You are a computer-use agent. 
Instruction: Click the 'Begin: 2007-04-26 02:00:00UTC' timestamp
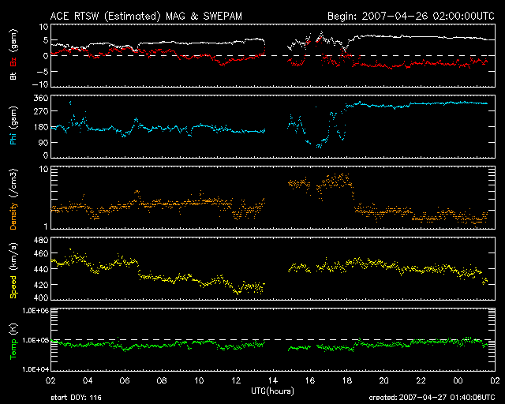point(411,16)
